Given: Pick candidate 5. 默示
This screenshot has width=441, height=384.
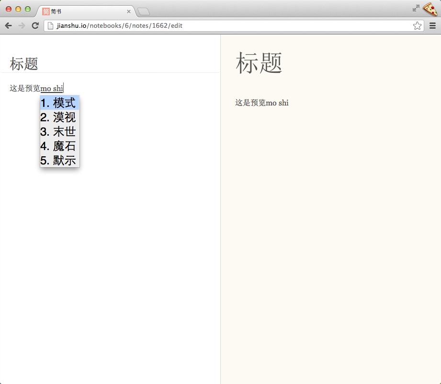Looking at the screenshot, I should [x=59, y=160].
